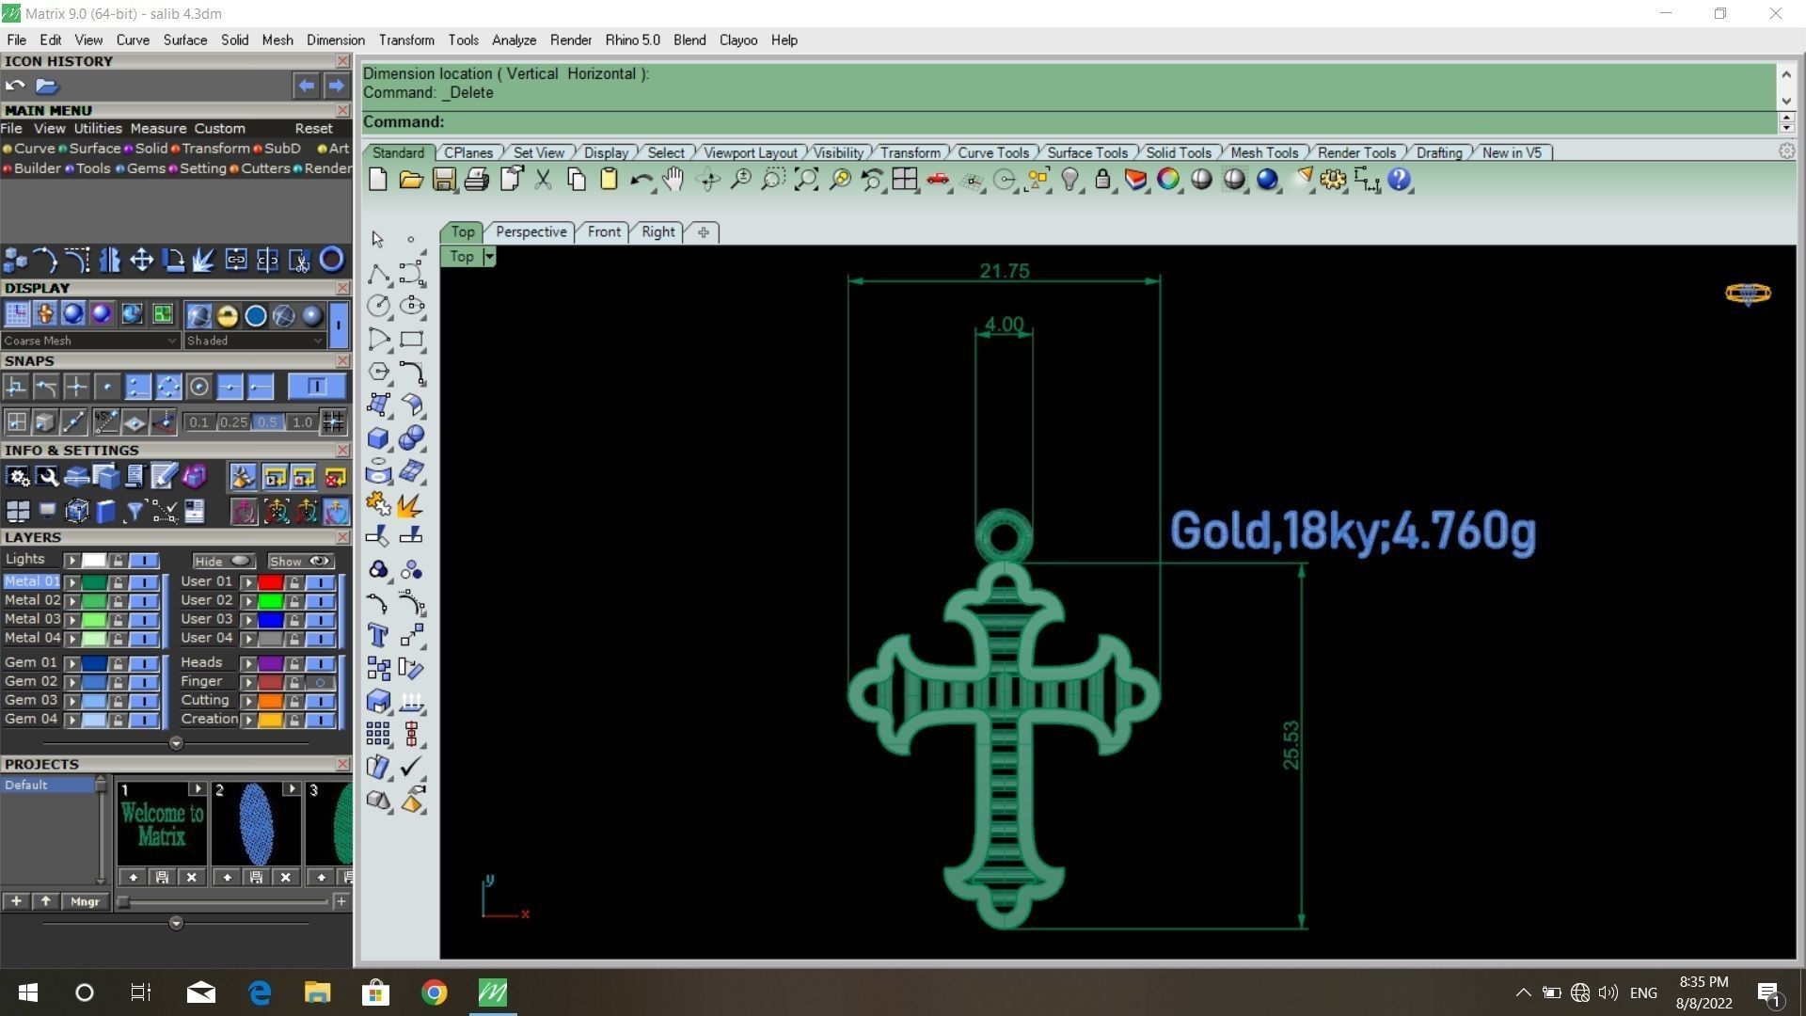Image resolution: width=1806 pixels, height=1016 pixels.
Task: Click the orange Cutting layer color swatch
Action: click(270, 701)
